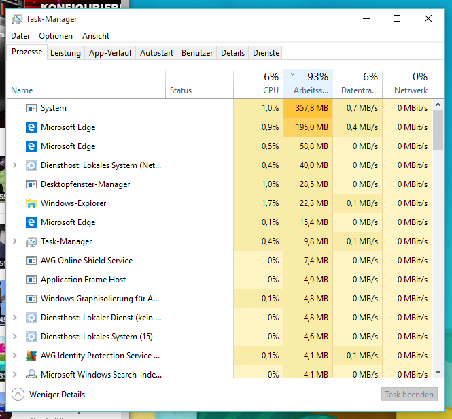Maximize the Task-Manager window

397,19
